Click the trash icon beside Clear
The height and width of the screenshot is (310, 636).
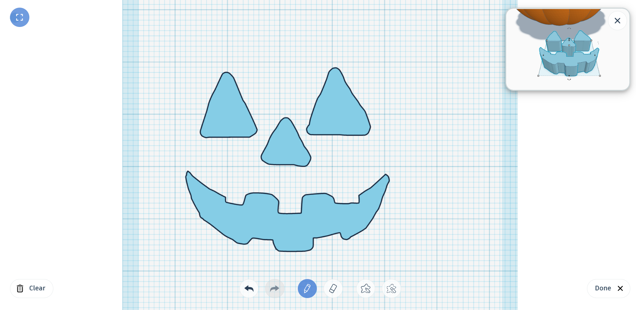(x=20, y=288)
